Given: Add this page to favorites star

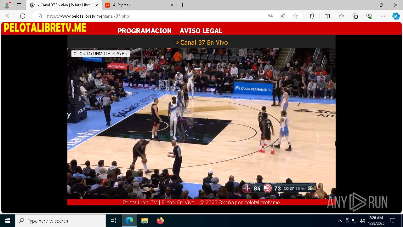Looking at the screenshot, I should click(295, 16).
